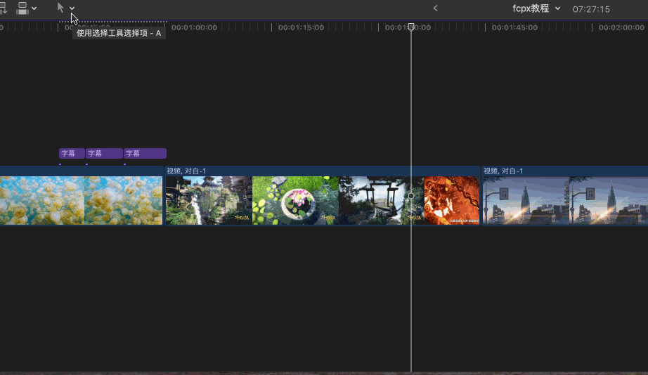This screenshot has height=375, width=648.
Task: Open the fcpx教程 project dropdown
Action: tap(536, 8)
